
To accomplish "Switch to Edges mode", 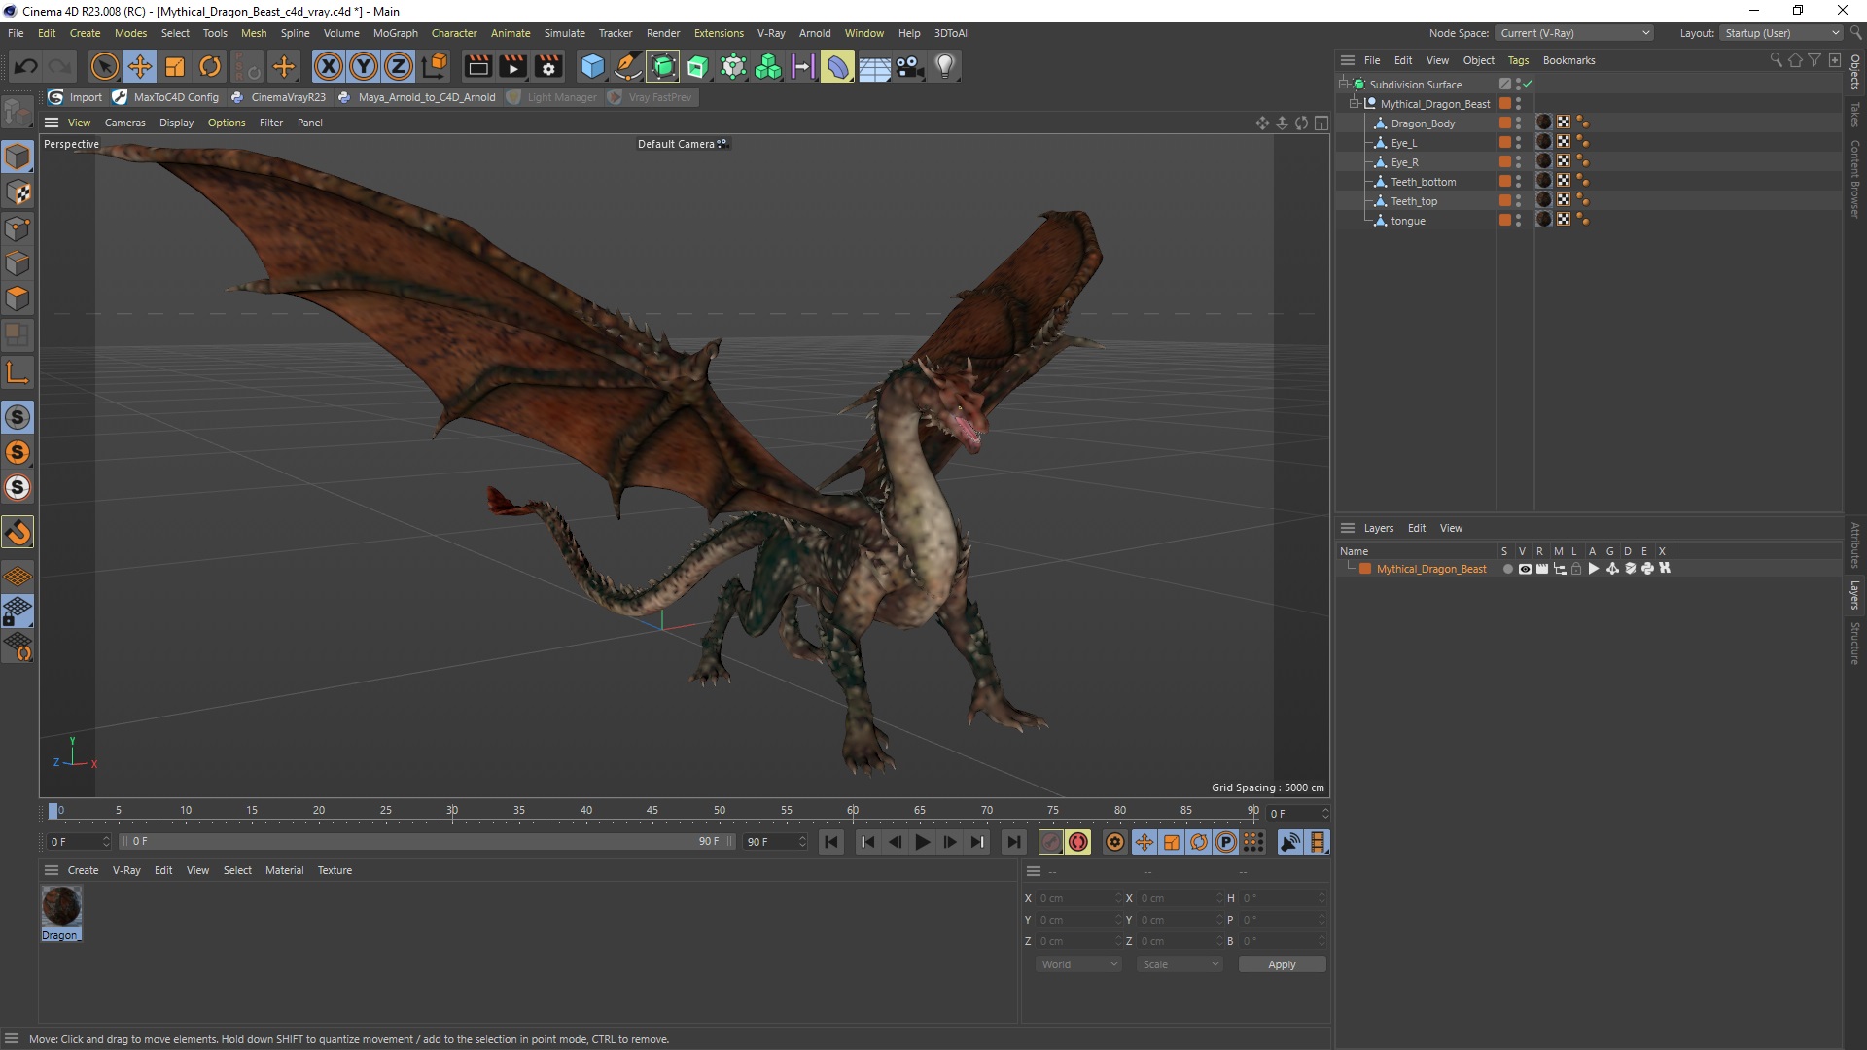I will tap(18, 262).
